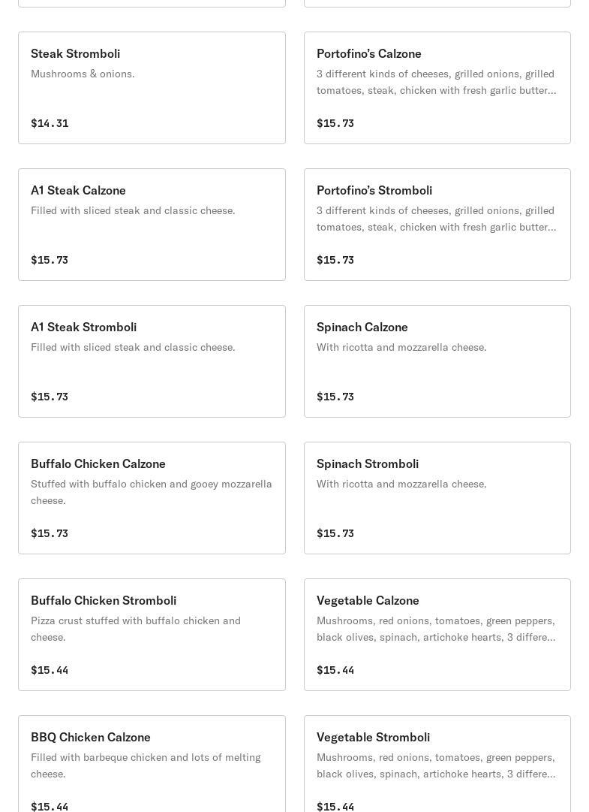The width and height of the screenshot is (589, 812).
Task: Click the BBQ Chicken Calzone description text
Action: (146, 765)
